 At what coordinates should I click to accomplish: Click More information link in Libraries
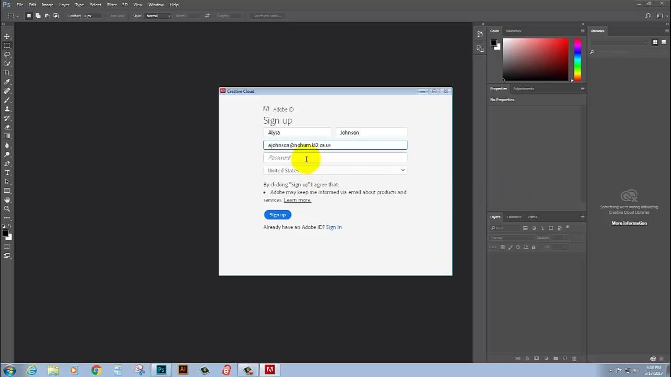pos(629,223)
